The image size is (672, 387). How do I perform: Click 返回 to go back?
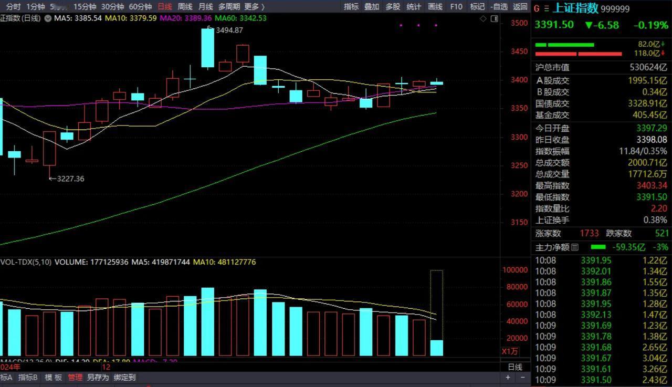(x=520, y=7)
